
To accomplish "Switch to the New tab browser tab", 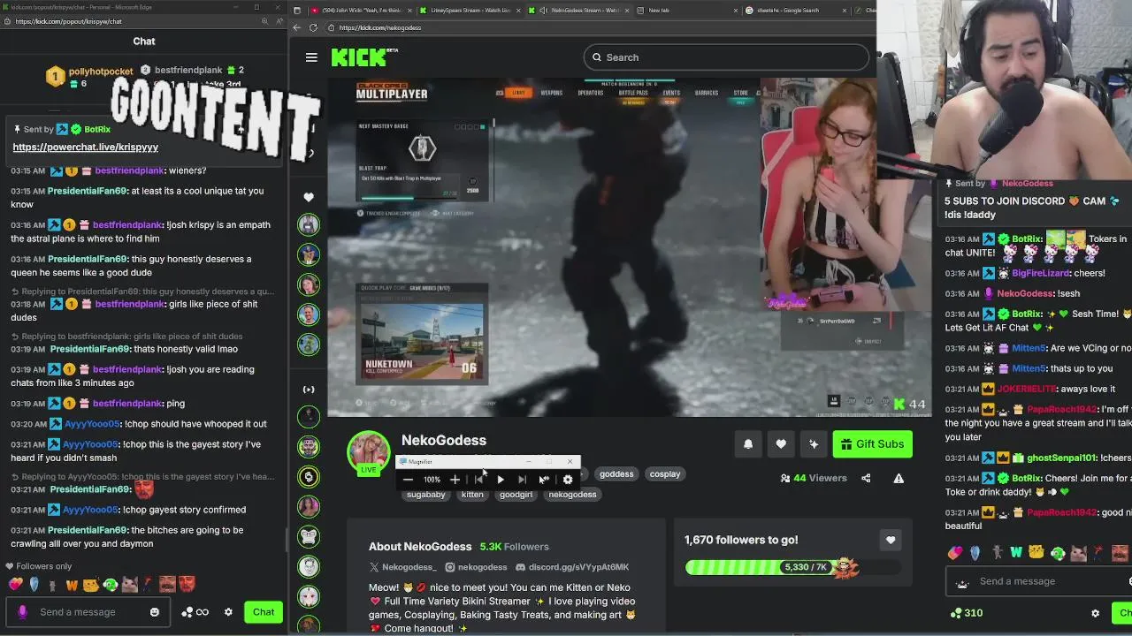I will (685, 11).
